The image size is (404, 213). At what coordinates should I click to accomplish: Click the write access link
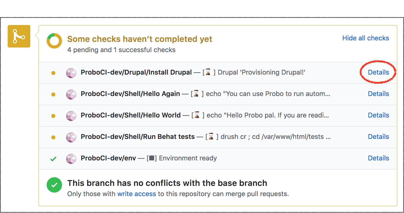137,194
